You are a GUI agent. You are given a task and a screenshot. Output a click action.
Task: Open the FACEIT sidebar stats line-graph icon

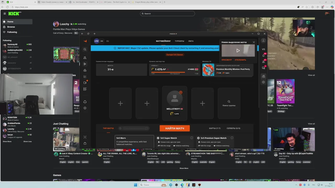click(85, 77)
